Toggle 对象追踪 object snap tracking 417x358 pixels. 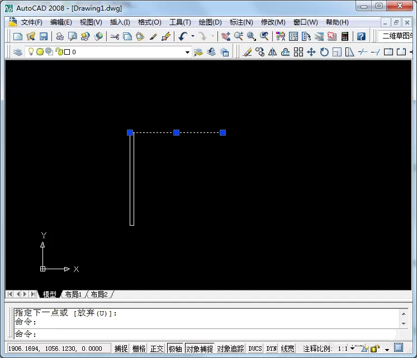pos(230,349)
